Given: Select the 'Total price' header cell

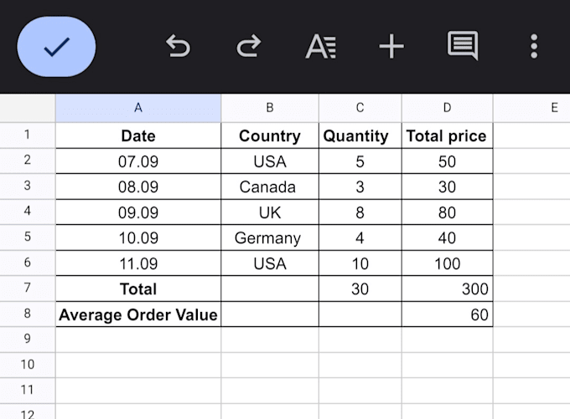Looking at the screenshot, I should (x=447, y=135).
